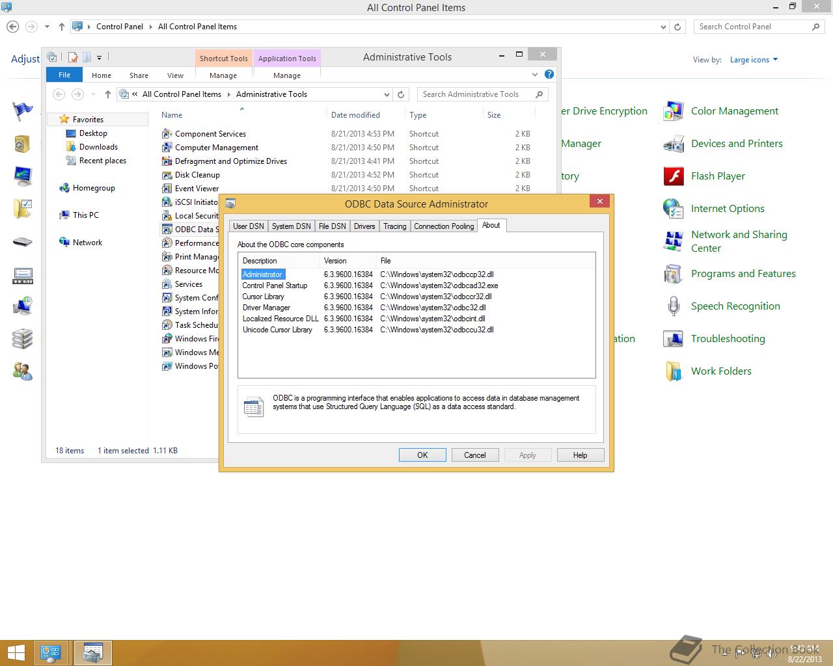Click Cancel in ODBC Data Source Administrator
The height and width of the screenshot is (666, 833).
click(x=475, y=455)
